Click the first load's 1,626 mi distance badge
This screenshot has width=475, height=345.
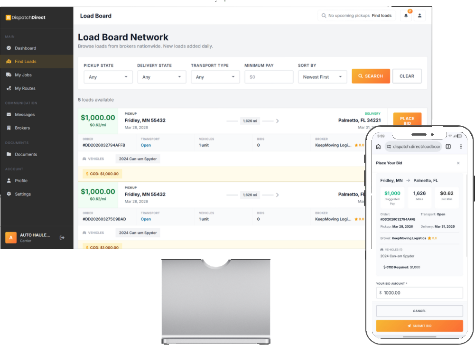pos(250,121)
